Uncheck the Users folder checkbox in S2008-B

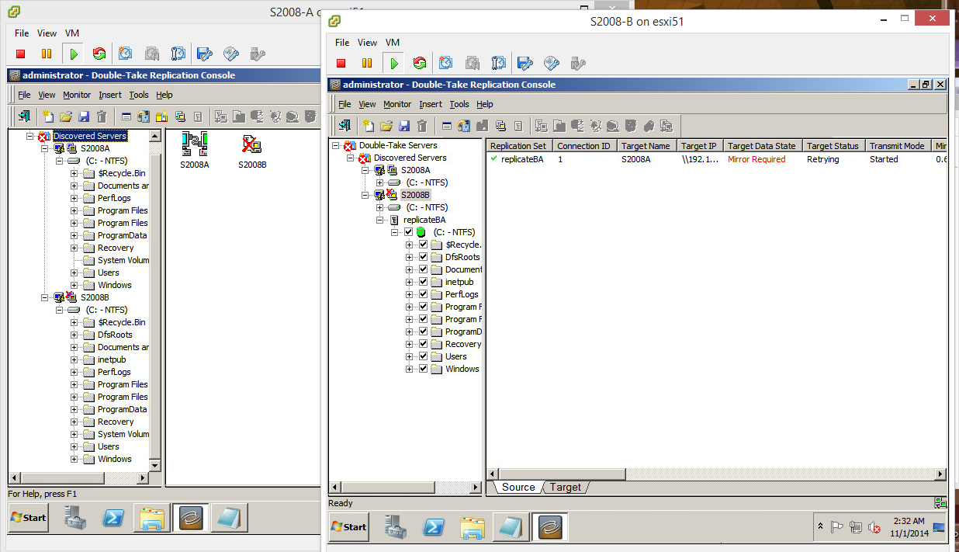point(423,356)
